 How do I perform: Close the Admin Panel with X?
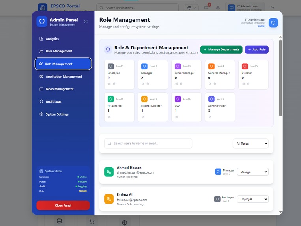86,21
